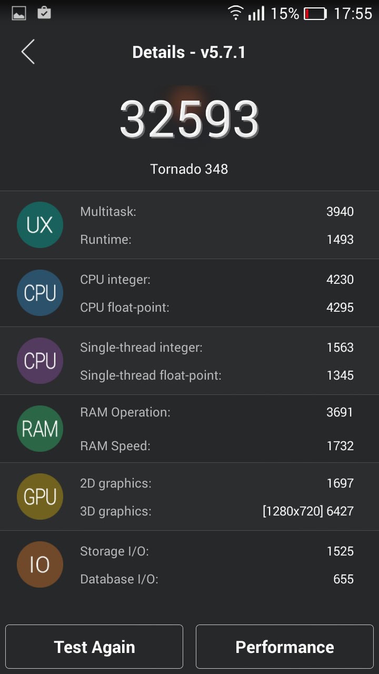Select the 3D graphics result row
Viewport: 379px width, 674px height.
216,511
